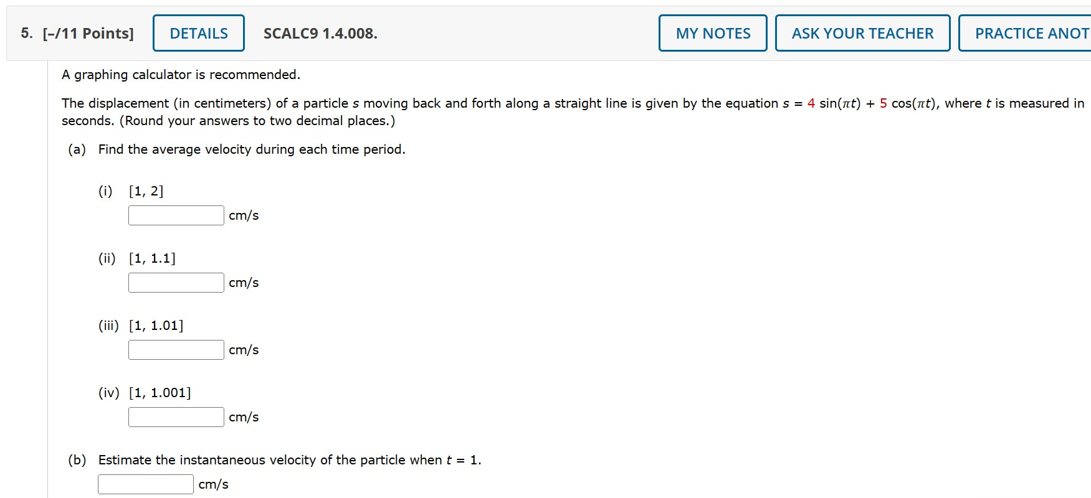Open MY NOTES for this problem
This screenshot has height=498, width=1091.
(x=712, y=33)
